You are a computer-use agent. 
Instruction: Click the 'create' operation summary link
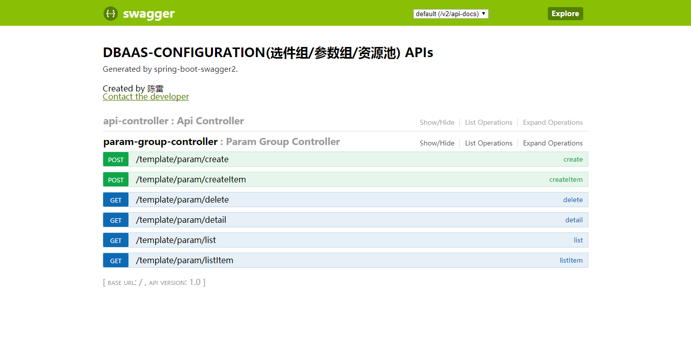click(573, 159)
